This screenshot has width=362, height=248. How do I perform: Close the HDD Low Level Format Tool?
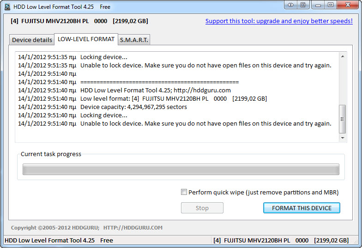pyautogui.click(x=348, y=5)
